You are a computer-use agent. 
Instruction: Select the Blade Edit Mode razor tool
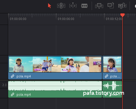[x=84, y=6]
